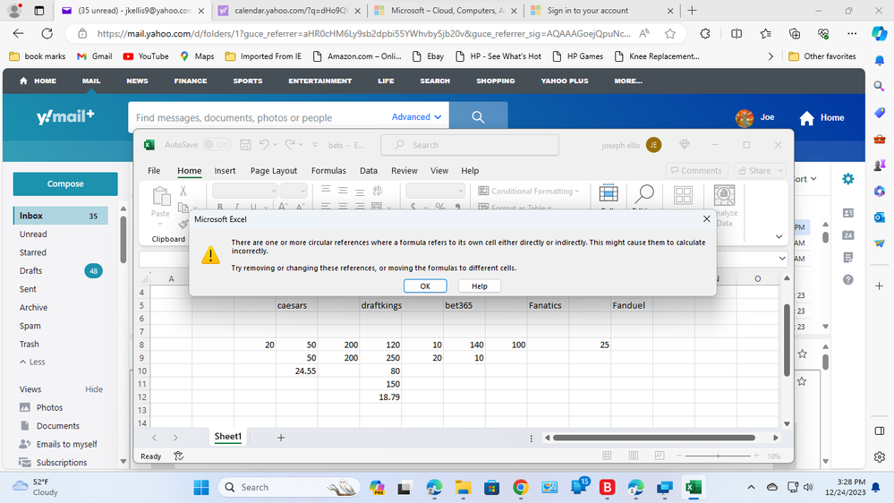Open Customize Quick Access Toolbar dropdown
The width and height of the screenshot is (894, 503).
pos(315,145)
